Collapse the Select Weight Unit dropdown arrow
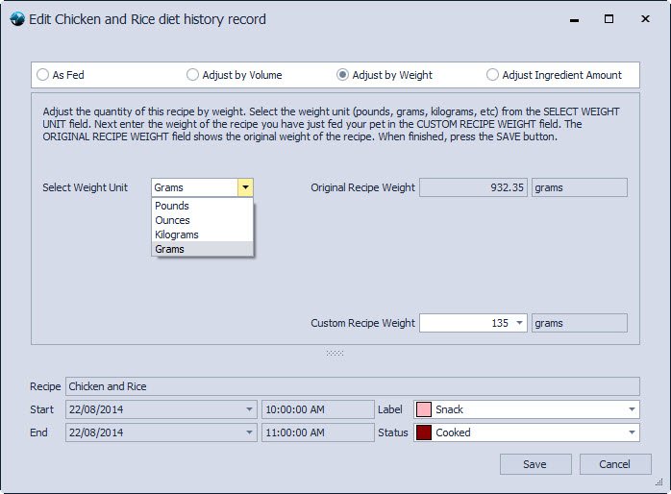The height and width of the screenshot is (494, 671). 246,187
